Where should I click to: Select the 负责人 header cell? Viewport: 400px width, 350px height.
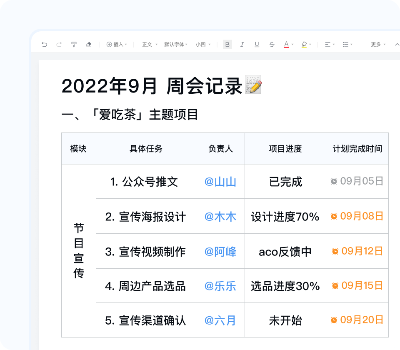click(220, 148)
